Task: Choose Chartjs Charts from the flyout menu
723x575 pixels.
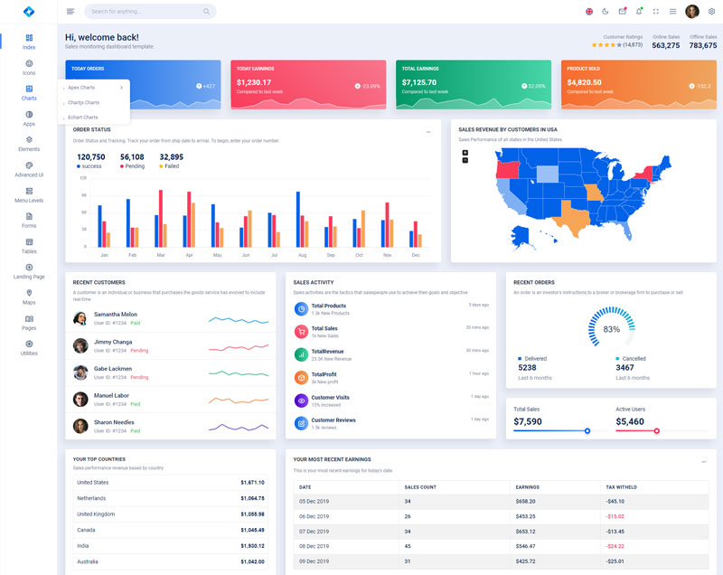Action: point(84,102)
